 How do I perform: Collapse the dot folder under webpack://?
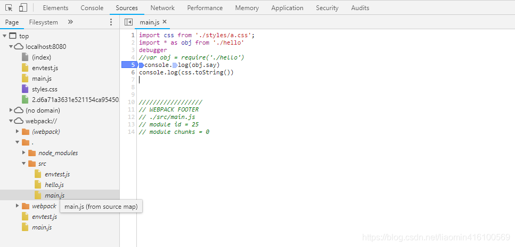pyautogui.click(x=18, y=142)
